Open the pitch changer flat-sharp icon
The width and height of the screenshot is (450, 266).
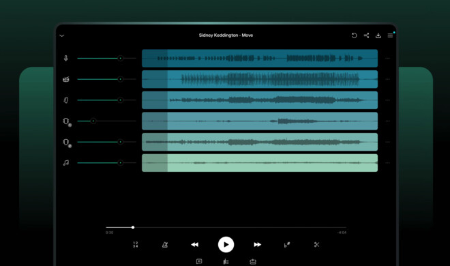287,245
